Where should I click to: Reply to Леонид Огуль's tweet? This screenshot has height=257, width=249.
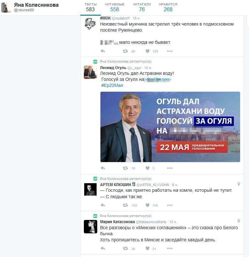tap(103, 168)
